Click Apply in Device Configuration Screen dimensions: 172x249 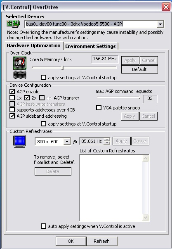tap(130, 116)
